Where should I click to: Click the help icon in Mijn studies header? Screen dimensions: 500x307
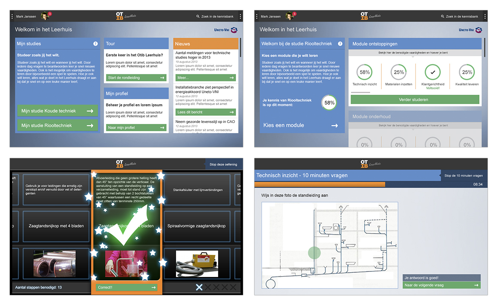[96, 44]
